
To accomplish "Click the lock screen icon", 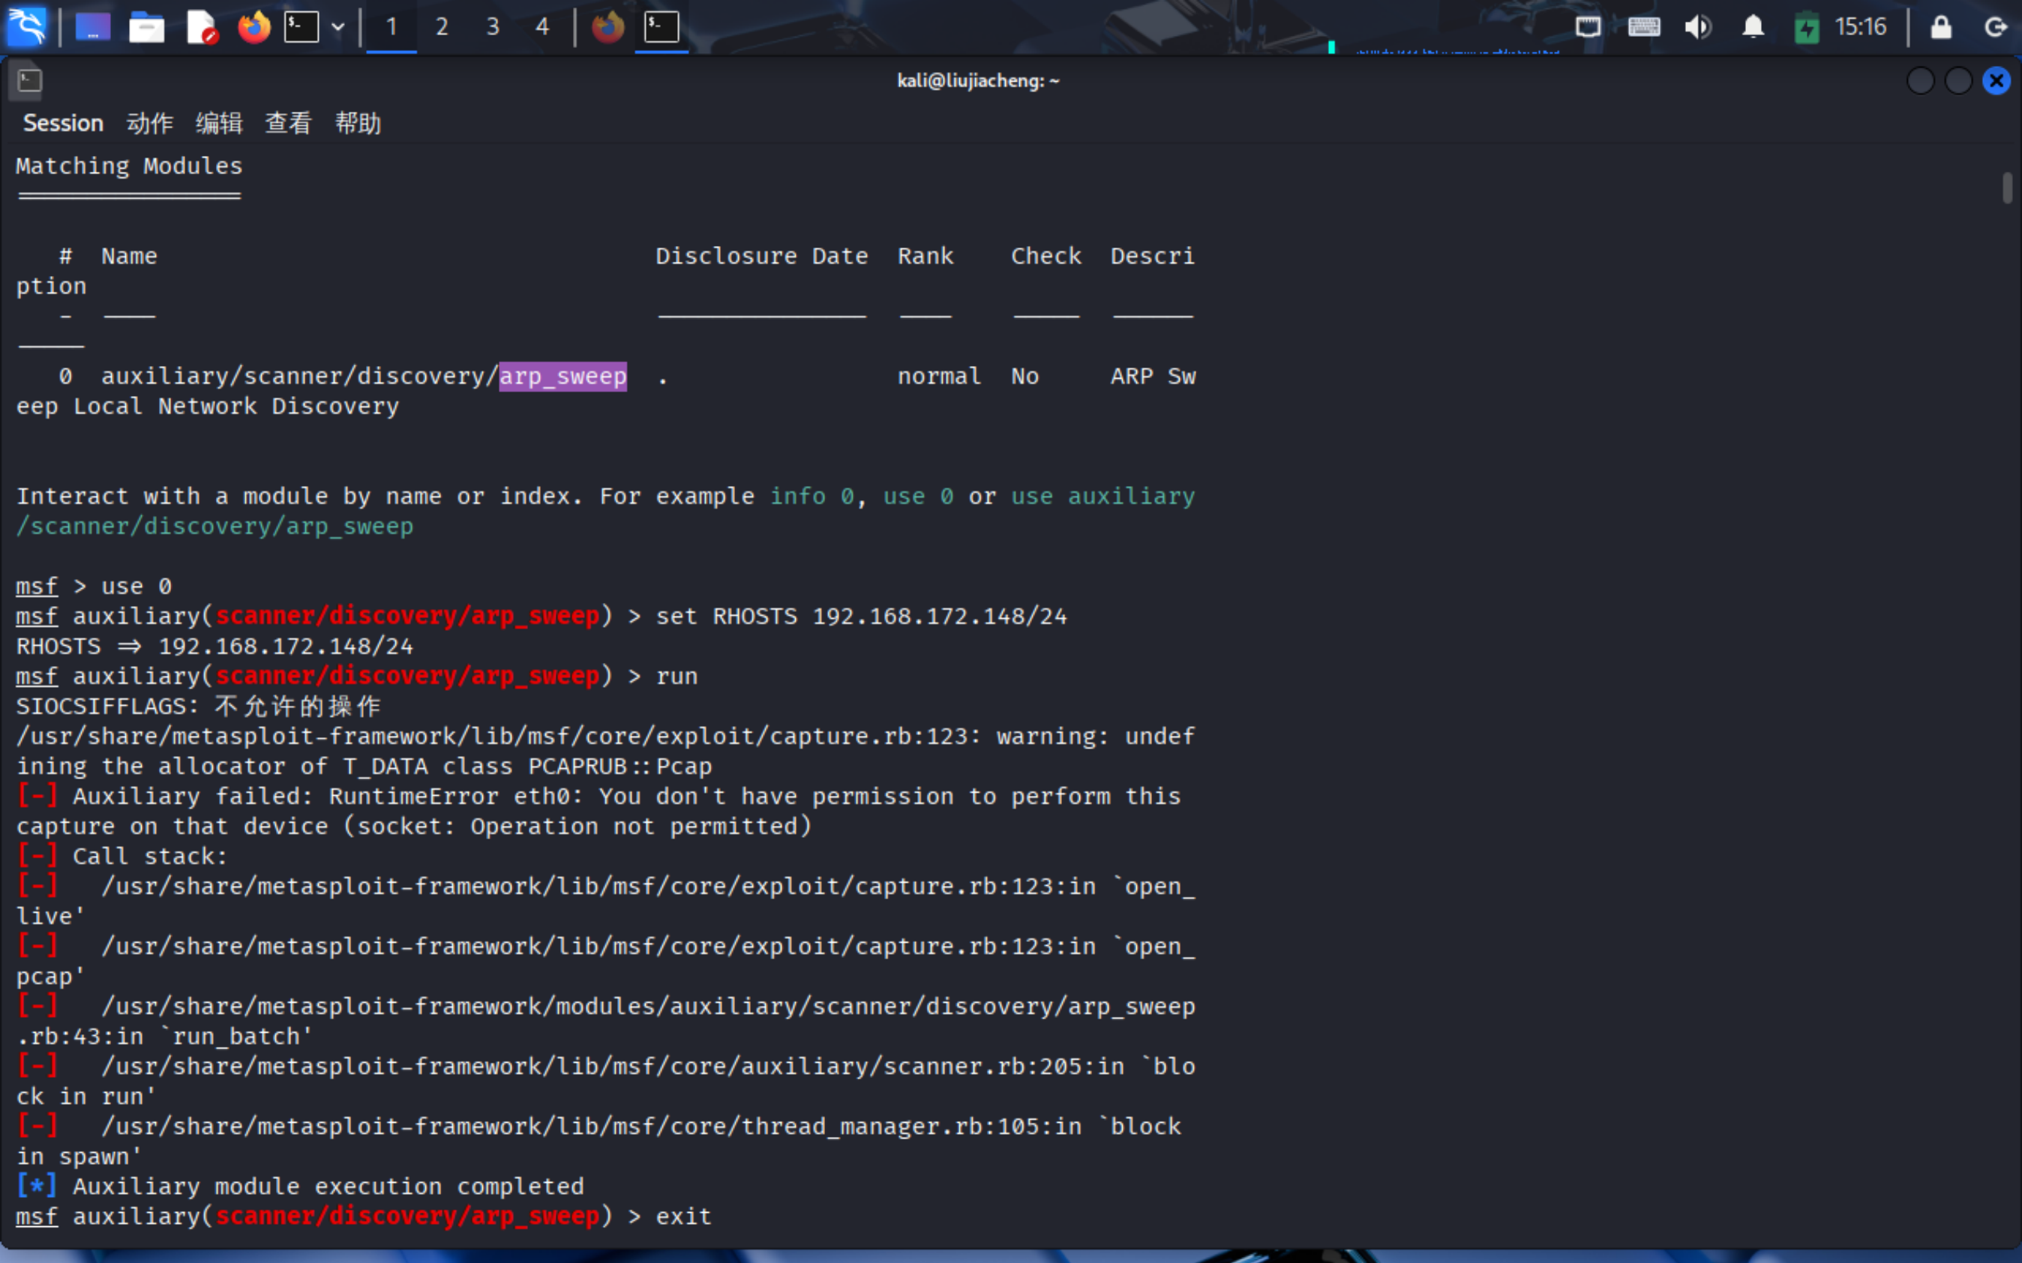I will pos(1941,27).
